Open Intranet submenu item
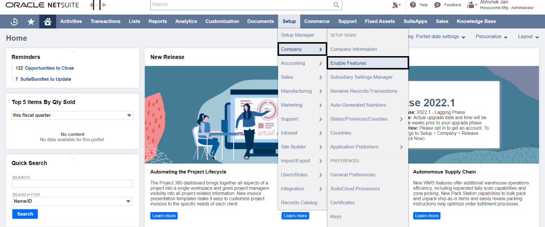The image size is (545, 227). pos(302,133)
